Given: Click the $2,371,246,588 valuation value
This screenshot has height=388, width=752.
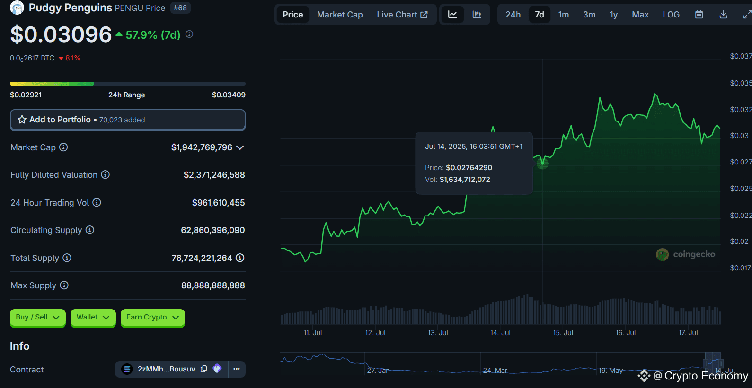Looking at the screenshot, I should (214, 175).
